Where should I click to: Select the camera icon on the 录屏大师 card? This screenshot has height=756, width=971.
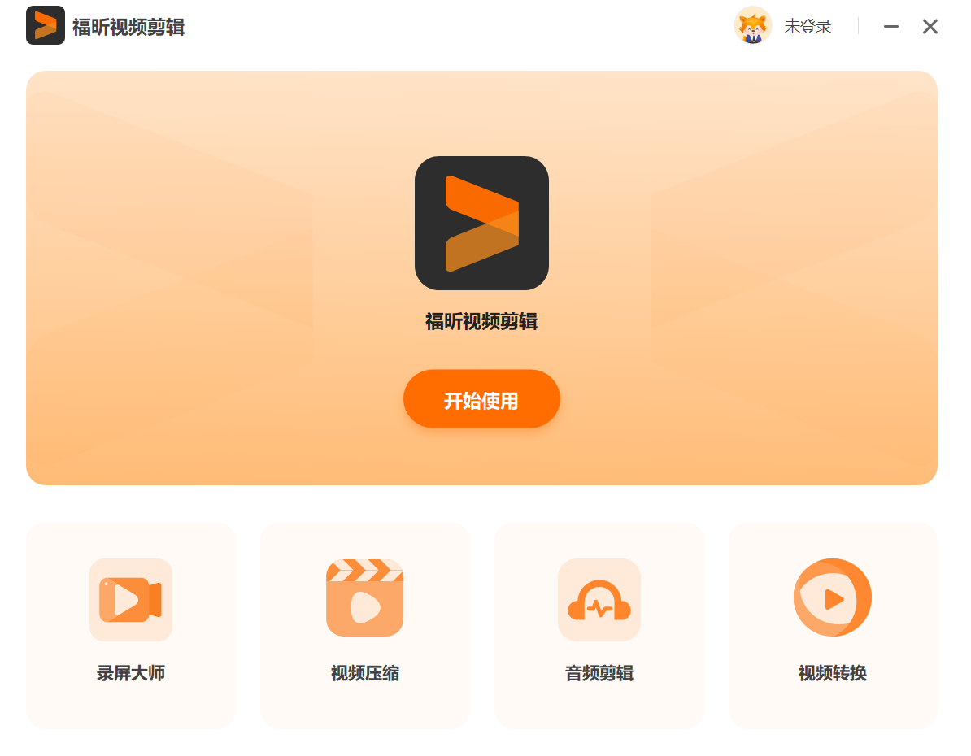pyautogui.click(x=130, y=600)
